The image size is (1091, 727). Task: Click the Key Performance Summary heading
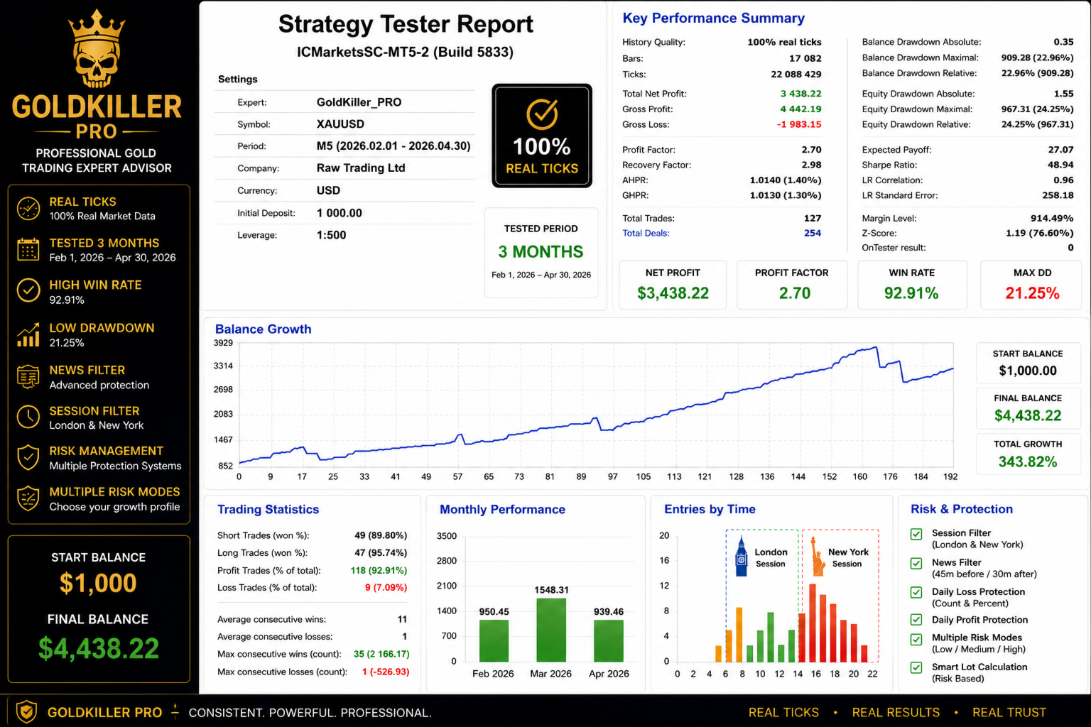click(x=714, y=18)
